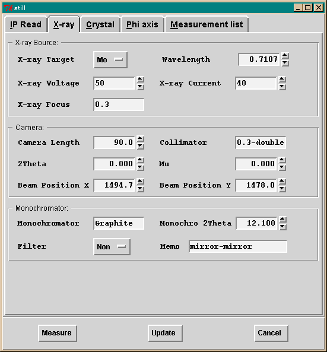This screenshot has height=352, width=327.
Task: Maximize the still window
Action: 307,8
